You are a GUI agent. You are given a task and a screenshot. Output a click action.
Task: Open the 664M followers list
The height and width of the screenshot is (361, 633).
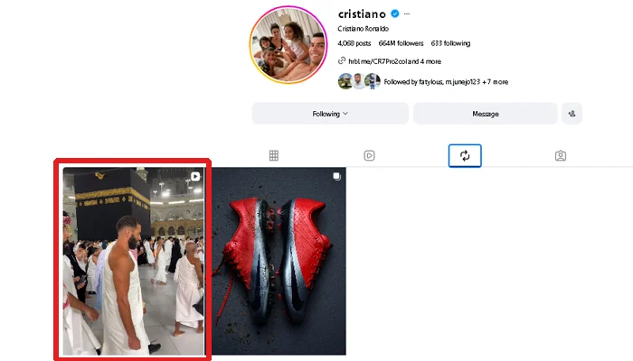coord(401,43)
